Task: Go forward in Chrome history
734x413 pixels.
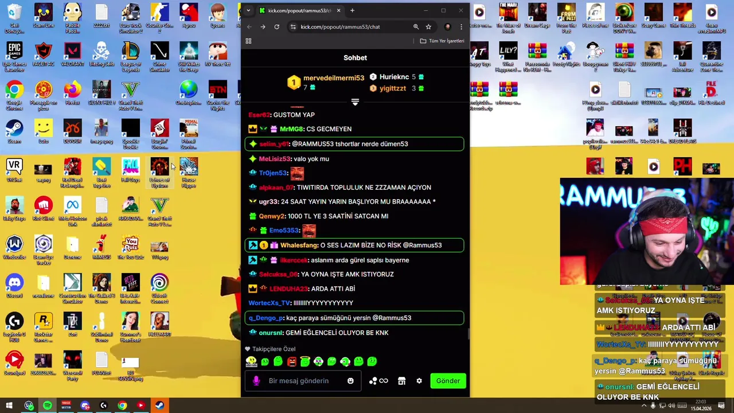Action: click(x=263, y=26)
